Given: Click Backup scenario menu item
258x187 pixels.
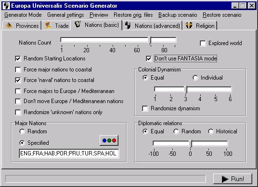Looking at the screenshot, I should coord(178,15).
